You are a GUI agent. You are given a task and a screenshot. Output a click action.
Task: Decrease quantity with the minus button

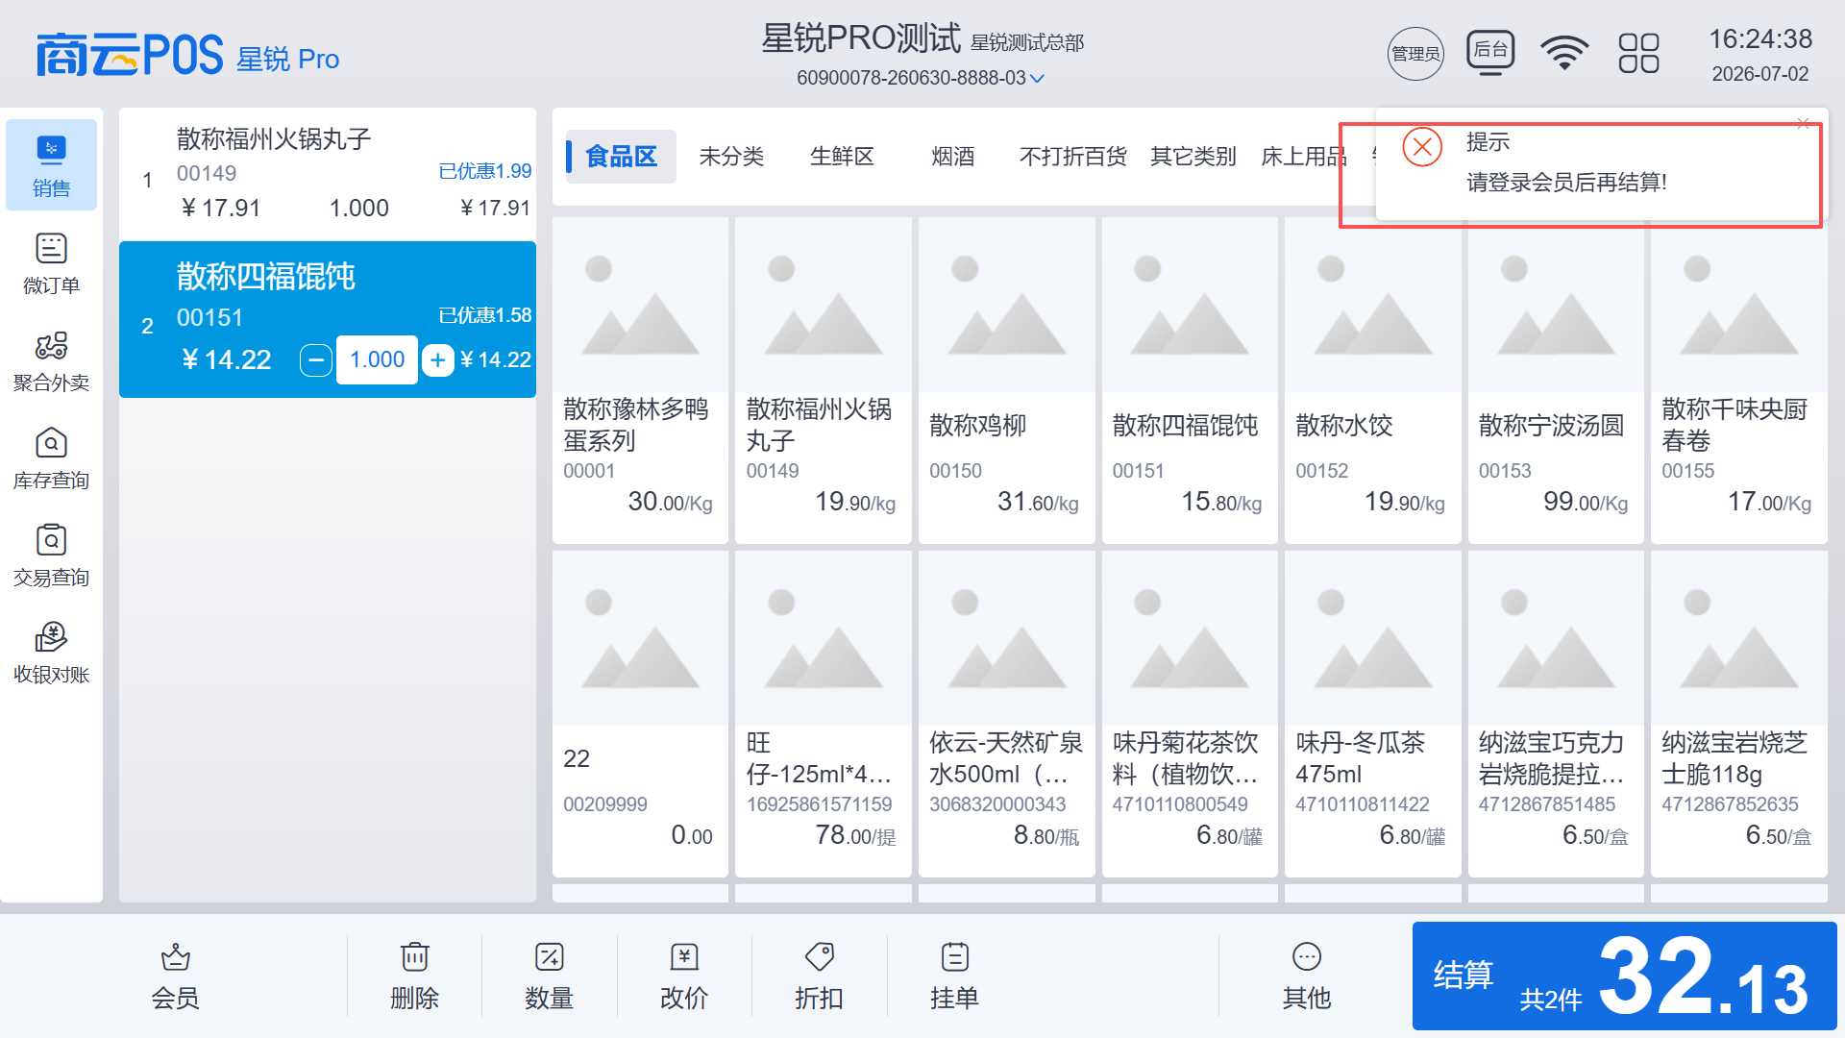tap(316, 359)
